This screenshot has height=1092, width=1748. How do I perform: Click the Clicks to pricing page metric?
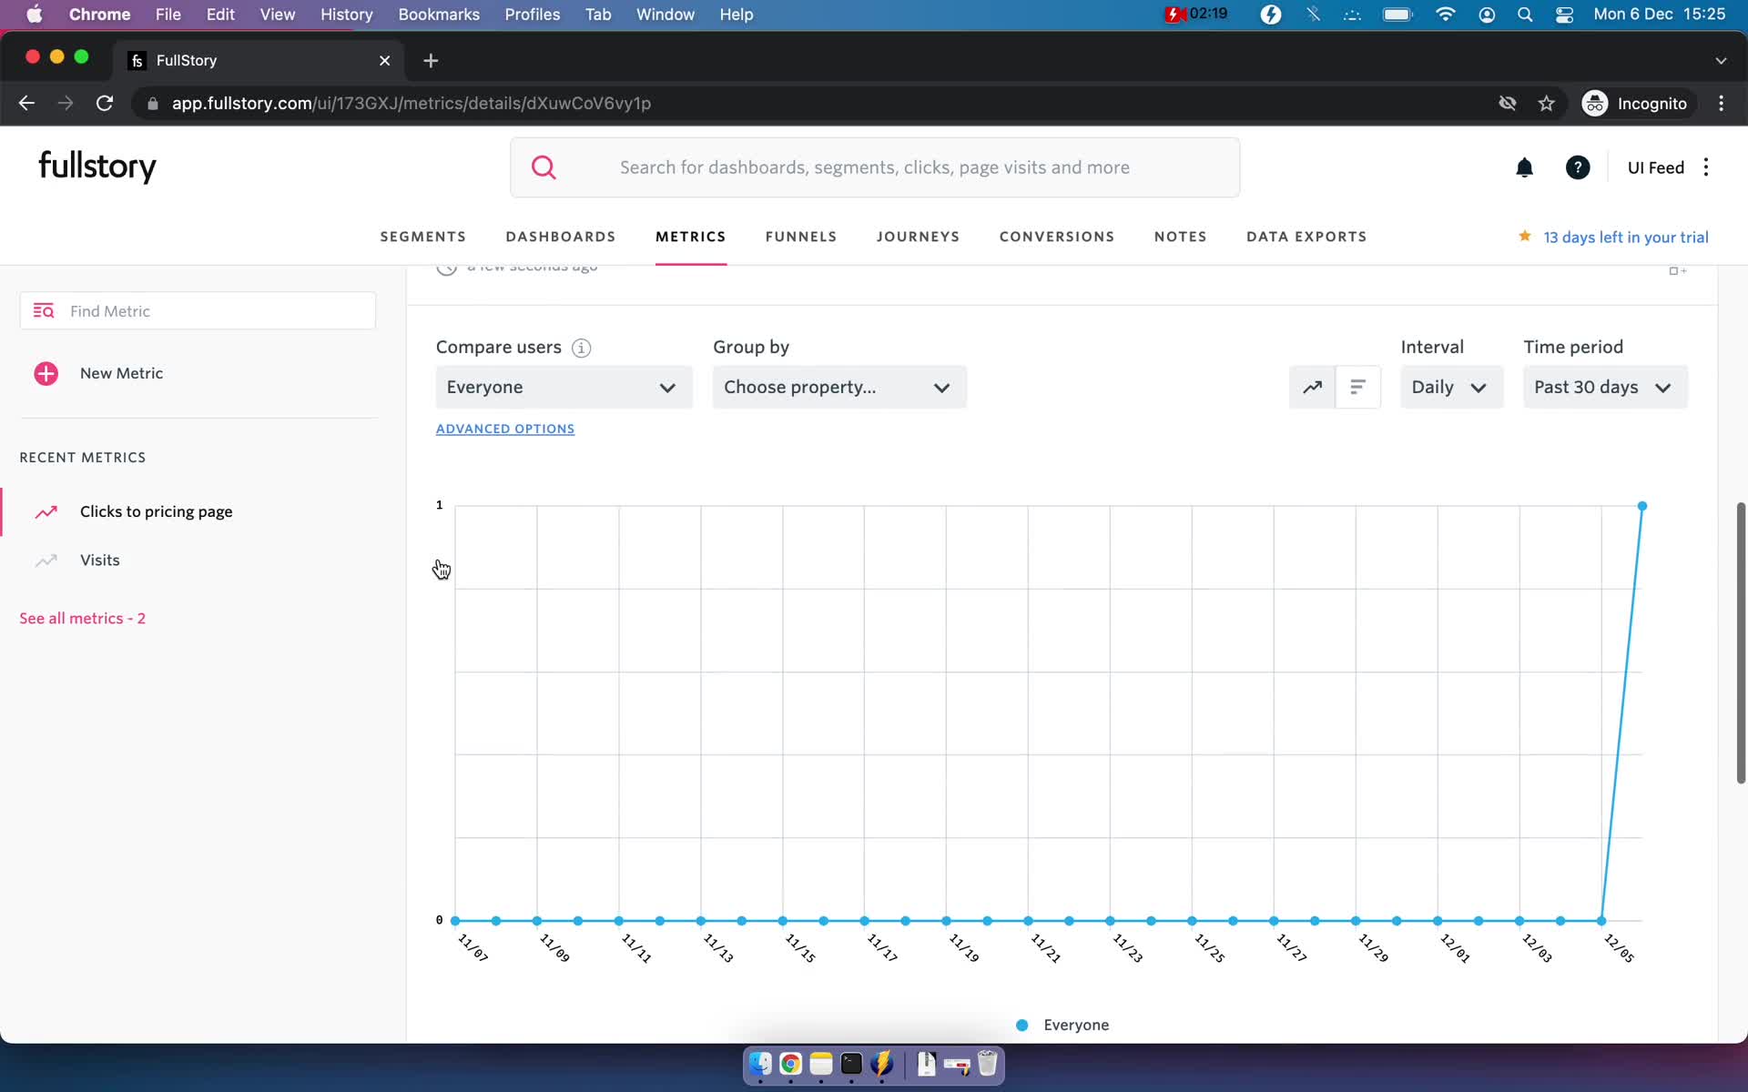[156, 511]
